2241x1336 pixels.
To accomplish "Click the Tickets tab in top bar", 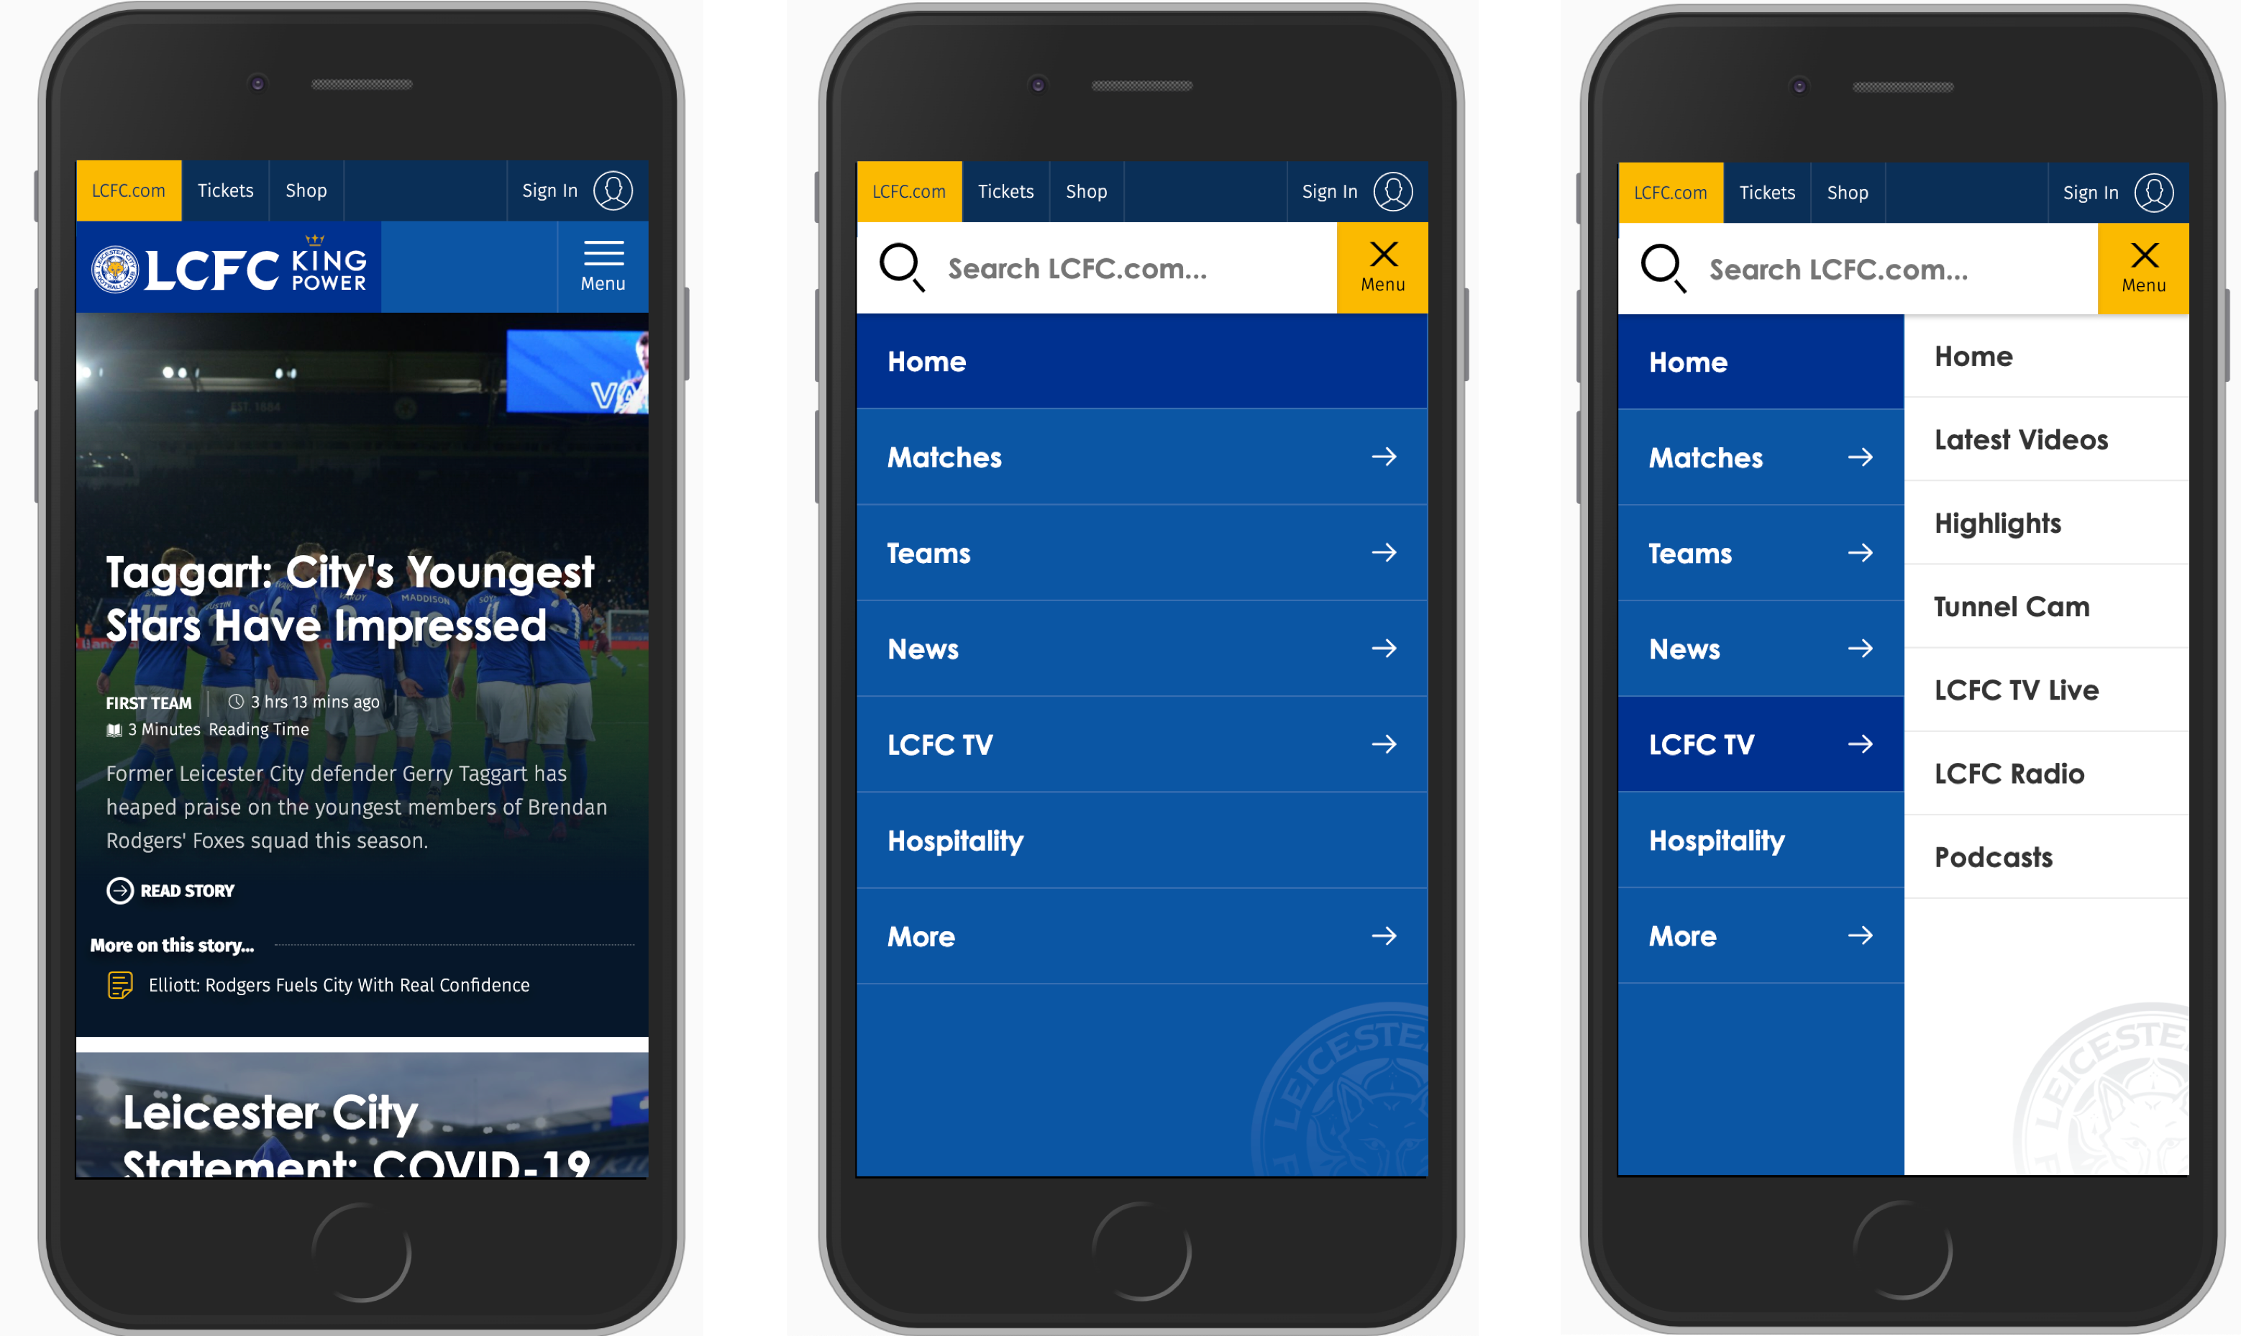I will tap(224, 191).
